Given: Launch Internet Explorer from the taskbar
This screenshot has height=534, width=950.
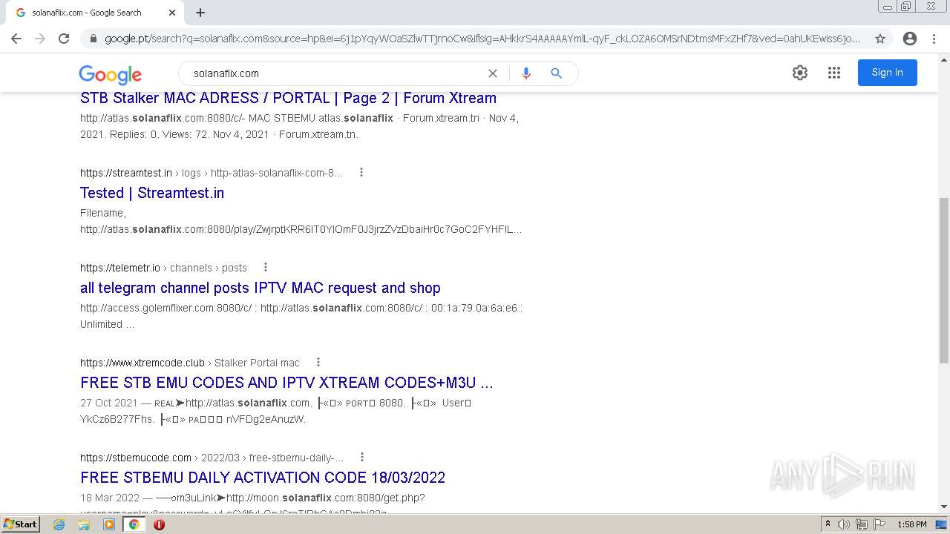Looking at the screenshot, I should (59, 524).
